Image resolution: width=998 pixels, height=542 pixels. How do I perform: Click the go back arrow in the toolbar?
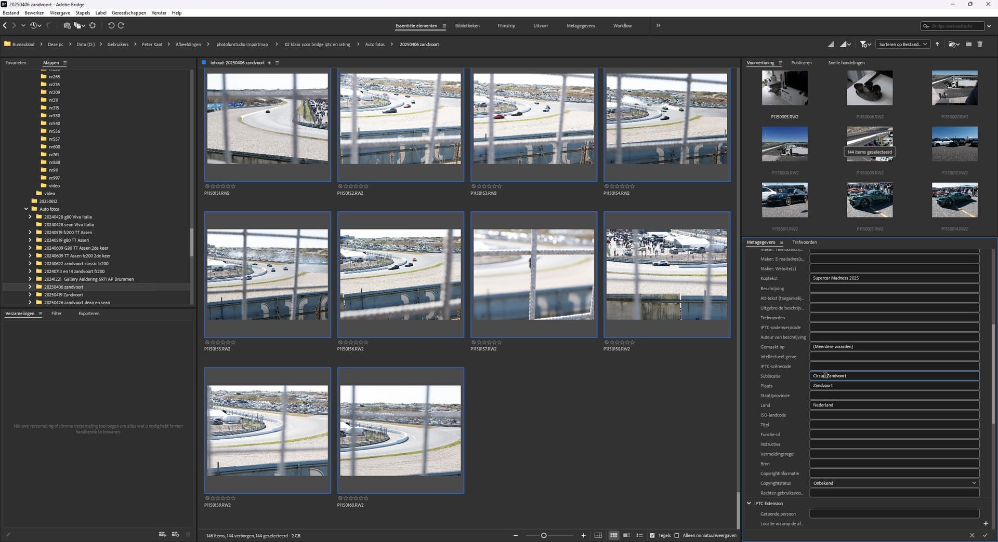[x=5, y=25]
